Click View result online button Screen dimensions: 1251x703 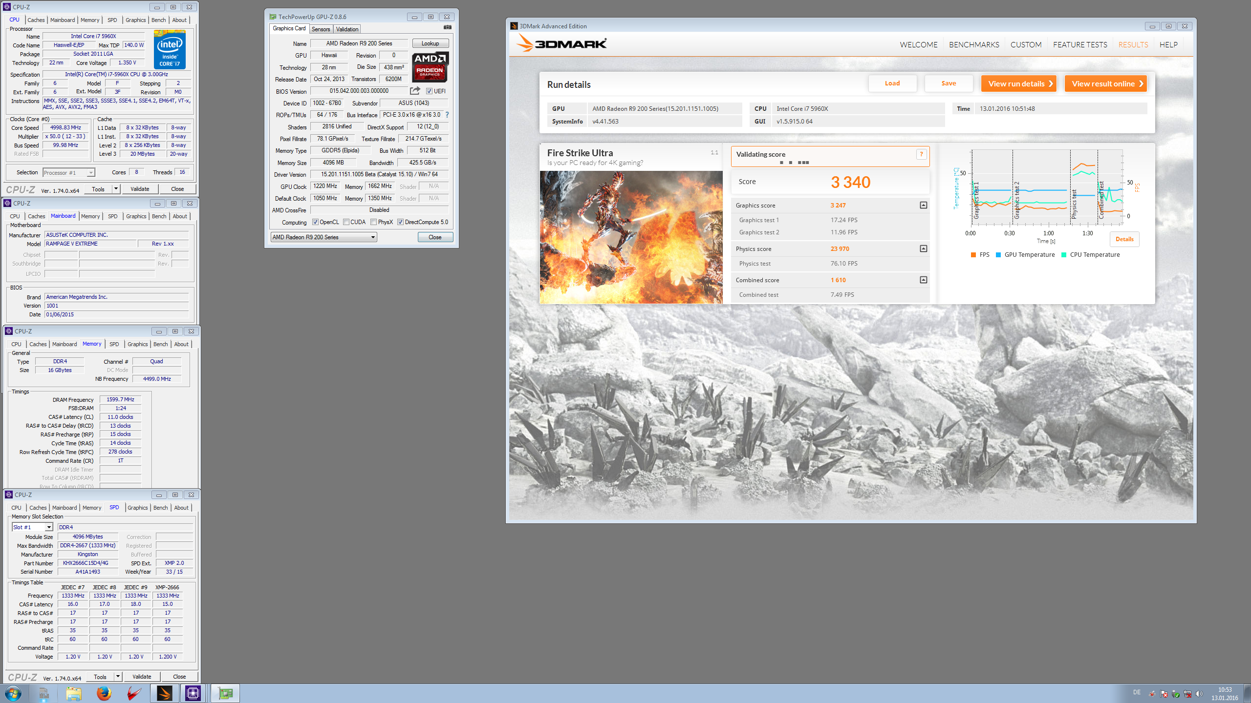point(1105,83)
